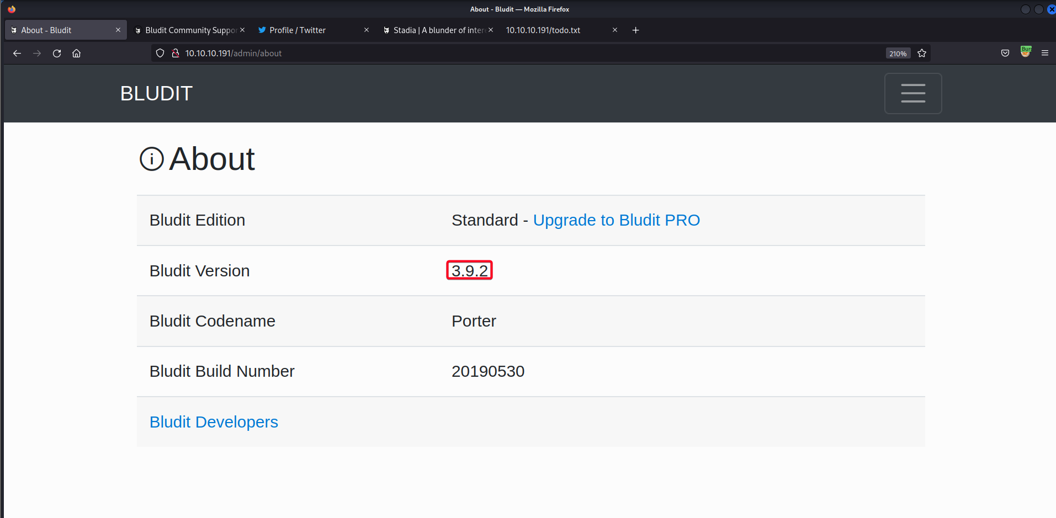
Task: Switch to Bludit Community Support tab
Action: 190,30
